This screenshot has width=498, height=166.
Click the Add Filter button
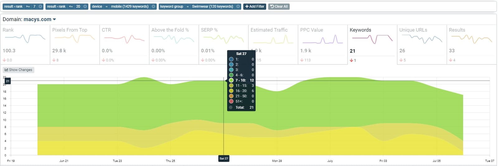coord(255,7)
